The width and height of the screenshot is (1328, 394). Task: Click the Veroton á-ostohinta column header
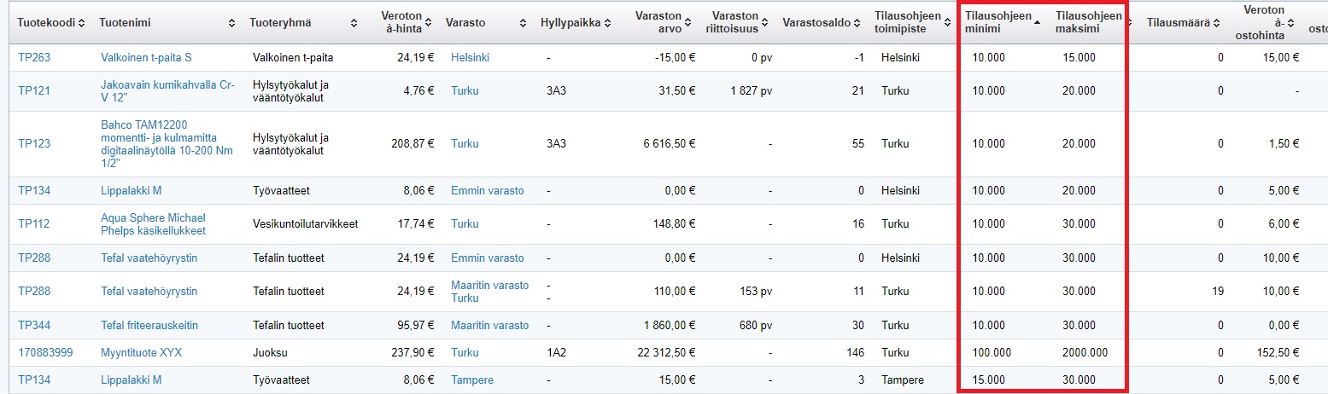click(x=1260, y=23)
